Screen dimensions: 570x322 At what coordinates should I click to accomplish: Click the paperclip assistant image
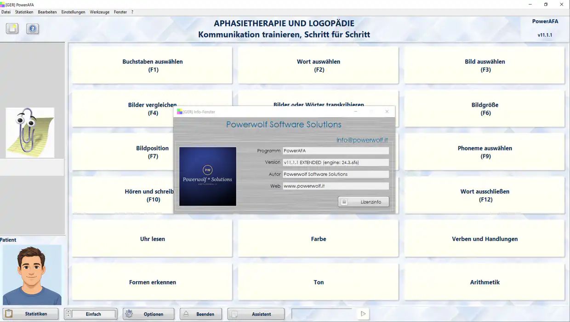30,133
